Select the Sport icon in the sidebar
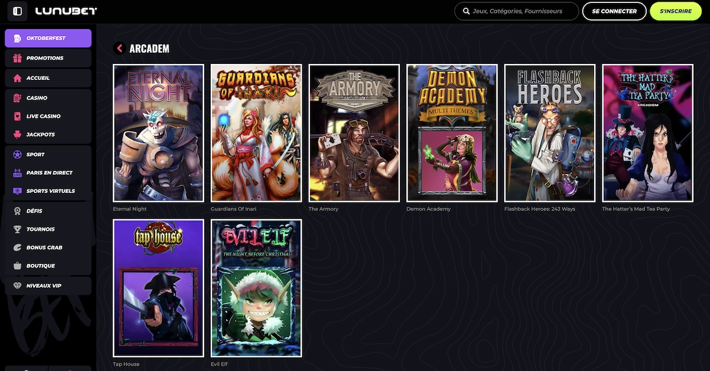710x371 pixels. [17, 154]
